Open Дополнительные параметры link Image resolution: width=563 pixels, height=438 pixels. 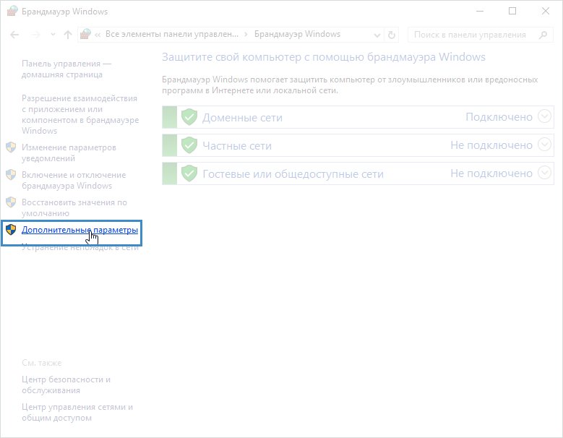[79, 230]
